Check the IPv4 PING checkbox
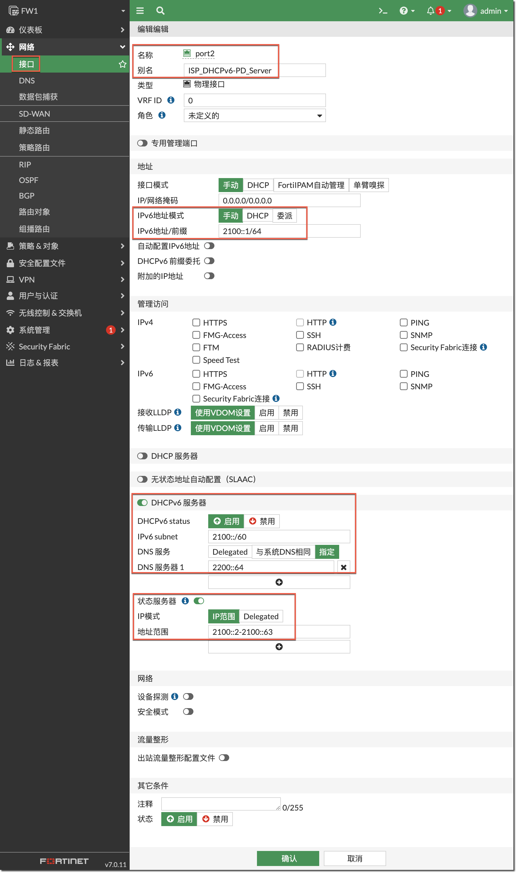 point(403,322)
